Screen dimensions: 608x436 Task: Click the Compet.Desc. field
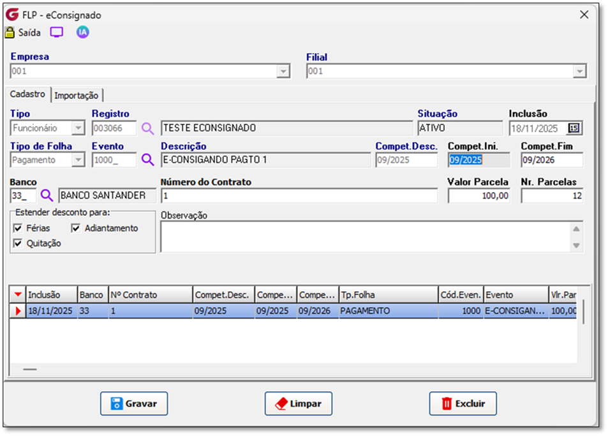407,160
